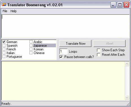Click the Translate Now button
Viewport: 131px width, 107px height.
pos(75,44)
